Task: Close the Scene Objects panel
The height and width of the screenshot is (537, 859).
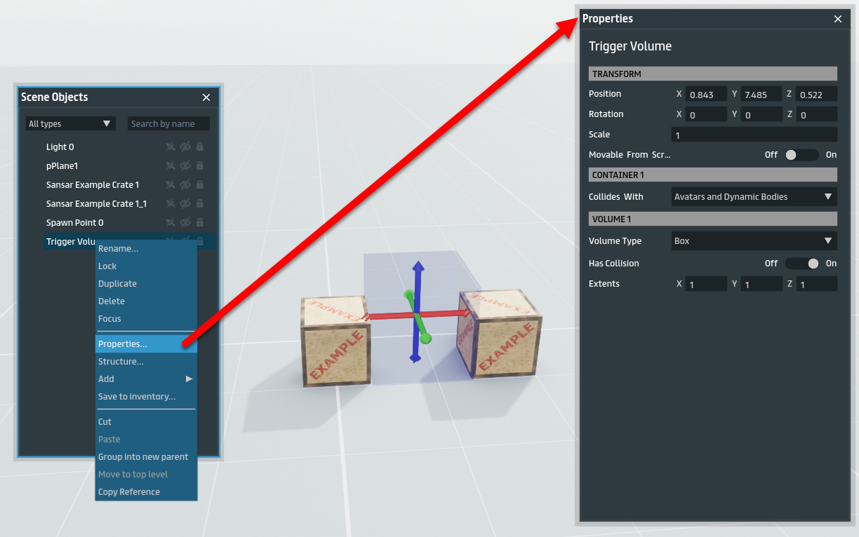Action: tap(206, 97)
